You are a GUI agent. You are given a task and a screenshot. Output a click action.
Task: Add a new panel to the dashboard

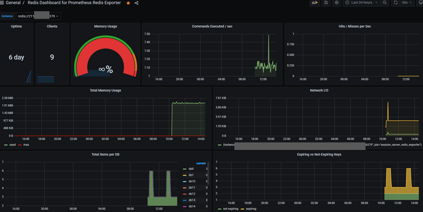[314, 3]
